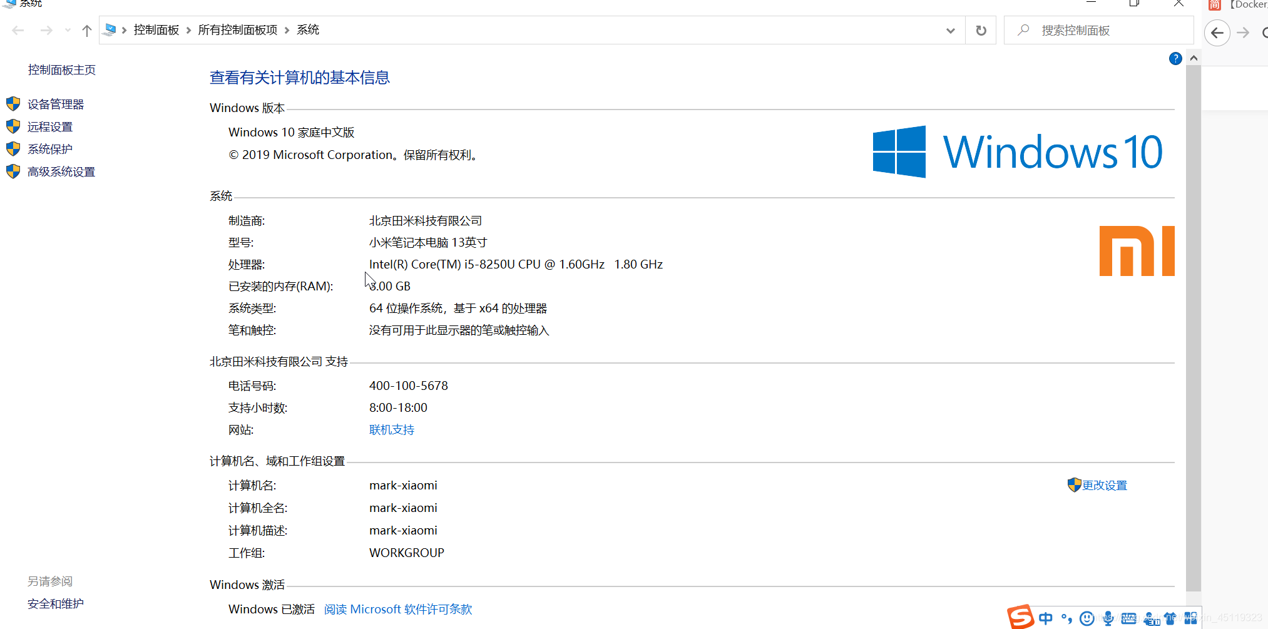Image resolution: width=1268 pixels, height=629 pixels.
Task: Click the Explorer forward arrow
Action: coord(46,30)
